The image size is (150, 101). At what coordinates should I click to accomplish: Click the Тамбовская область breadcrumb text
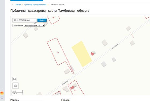pos(57,5)
